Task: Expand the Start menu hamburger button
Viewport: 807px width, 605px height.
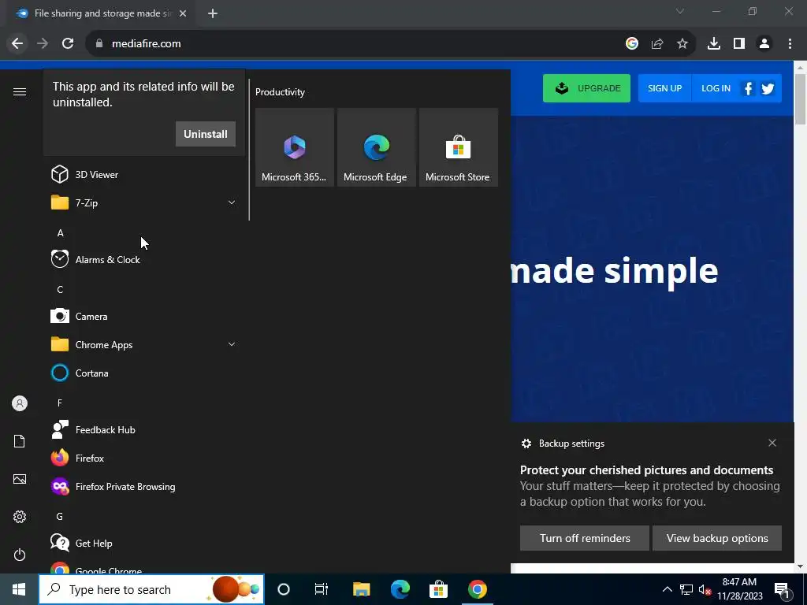Action: tap(20, 92)
